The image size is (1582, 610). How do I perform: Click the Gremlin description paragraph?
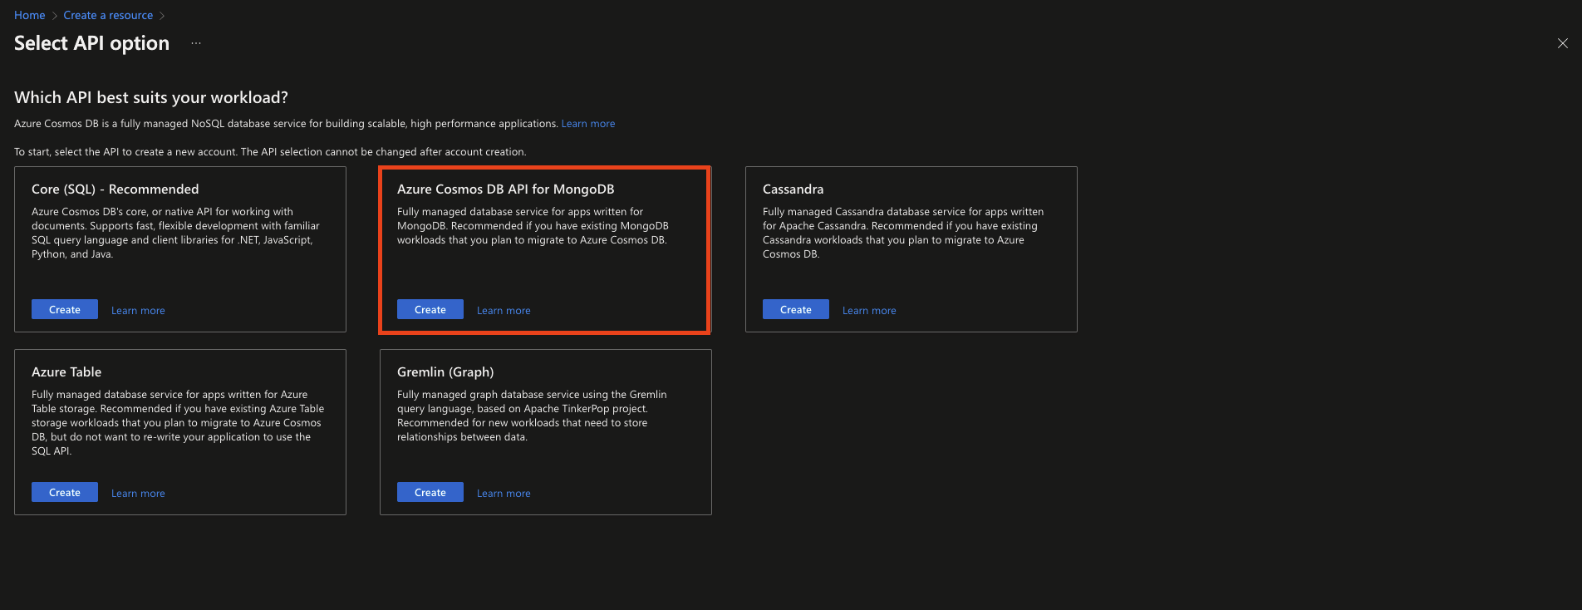pos(532,416)
